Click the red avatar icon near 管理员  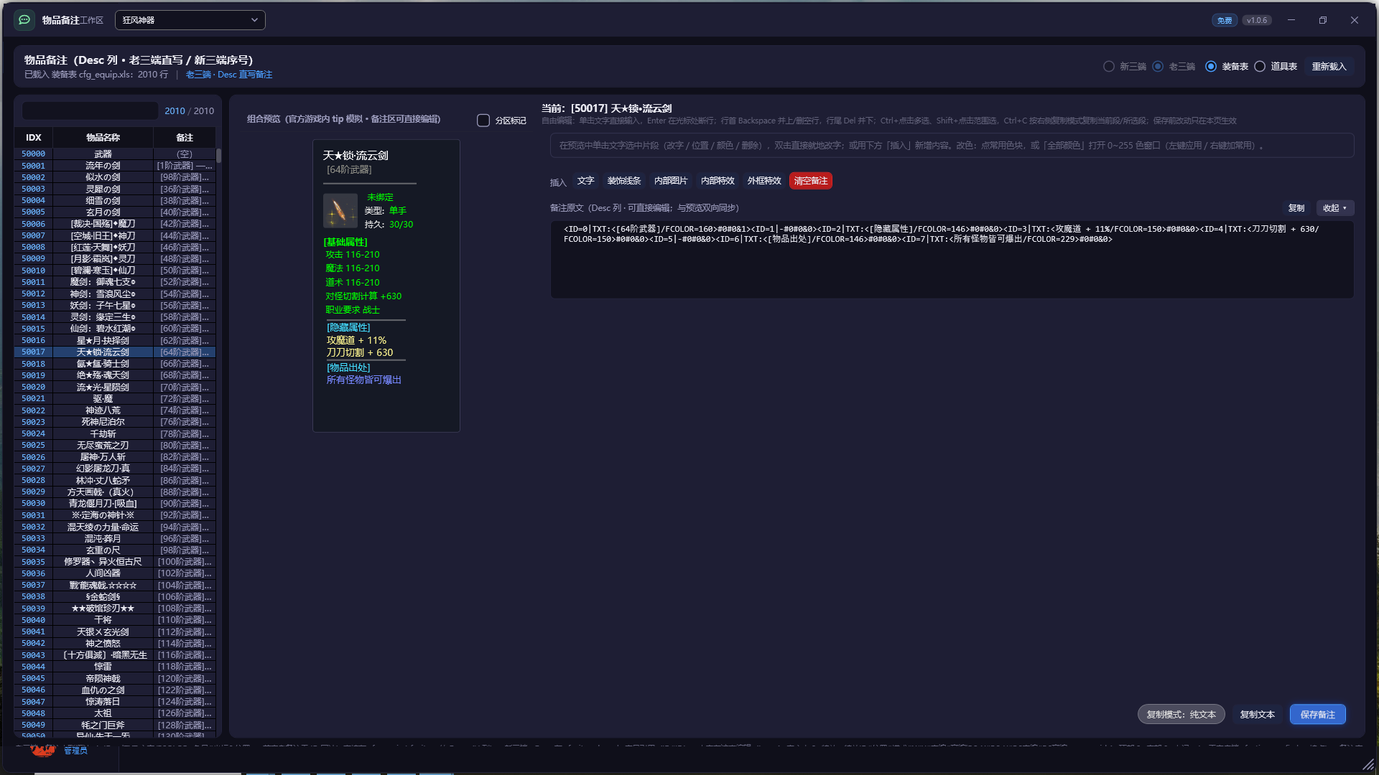tap(43, 751)
